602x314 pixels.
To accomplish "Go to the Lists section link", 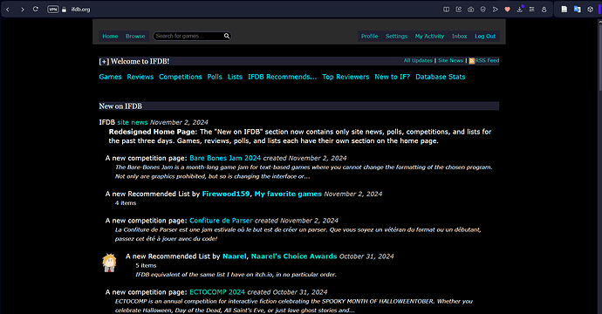I will [235, 77].
